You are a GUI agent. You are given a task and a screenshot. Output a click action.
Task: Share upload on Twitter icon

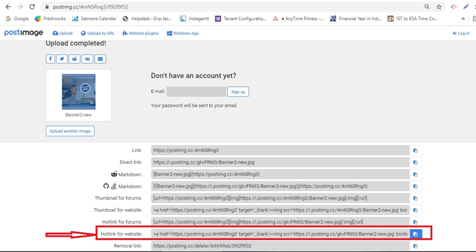tap(62, 58)
